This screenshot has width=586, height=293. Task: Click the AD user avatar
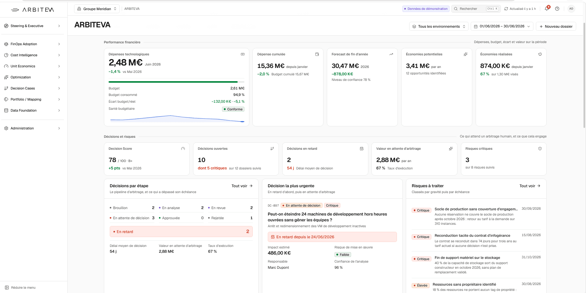571,9
